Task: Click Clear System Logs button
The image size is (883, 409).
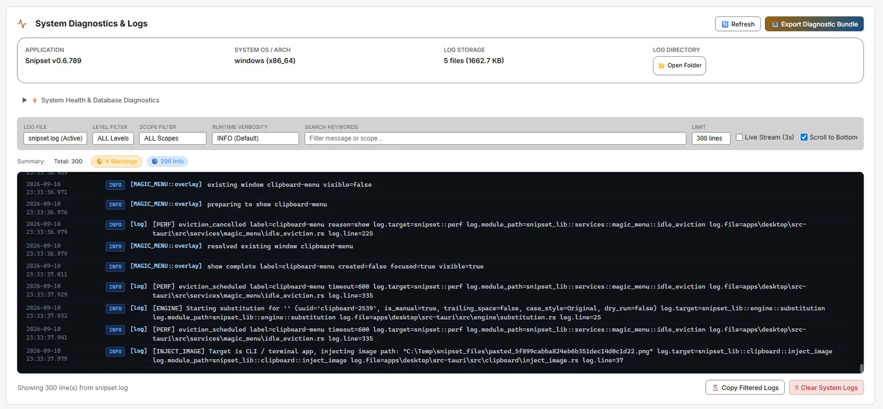Action: (826, 388)
